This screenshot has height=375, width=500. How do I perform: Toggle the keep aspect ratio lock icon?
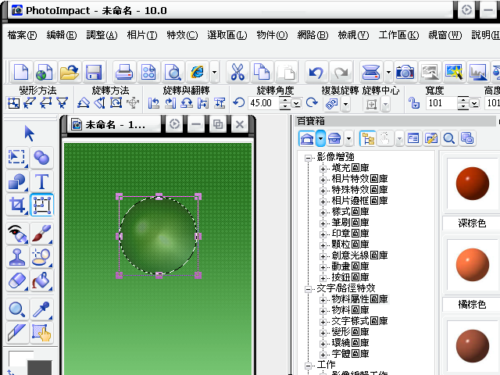[x=414, y=103]
